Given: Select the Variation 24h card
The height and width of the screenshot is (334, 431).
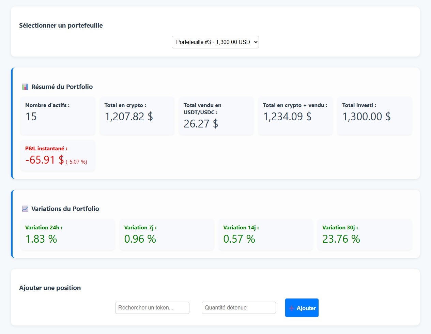Looking at the screenshot, I should tap(67, 234).
